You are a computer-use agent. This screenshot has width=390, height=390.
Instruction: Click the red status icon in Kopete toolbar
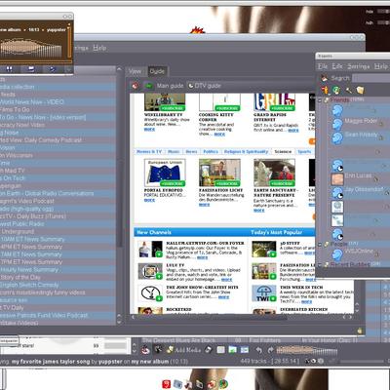coord(325,90)
